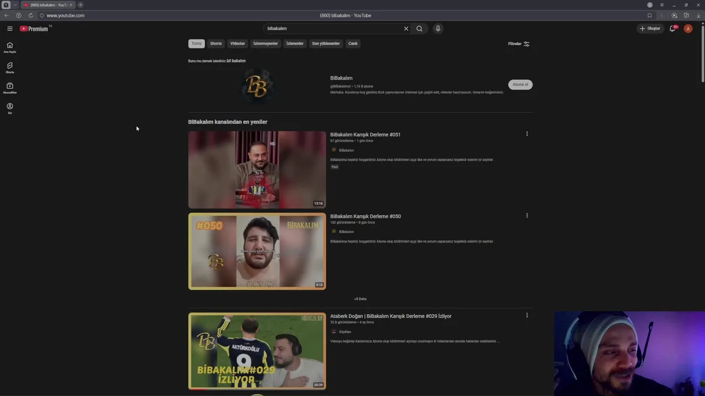
Task: Click the BiBakalım channel avatar logo
Action: 257,86
